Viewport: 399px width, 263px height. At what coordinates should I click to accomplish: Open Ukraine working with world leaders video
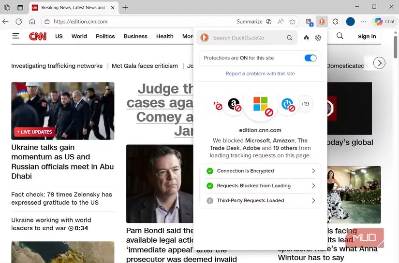click(x=51, y=224)
